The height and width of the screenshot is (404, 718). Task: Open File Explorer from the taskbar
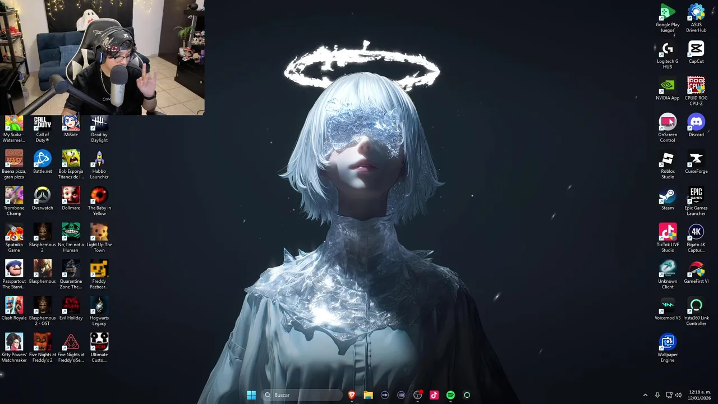point(368,395)
